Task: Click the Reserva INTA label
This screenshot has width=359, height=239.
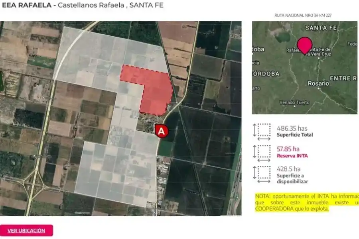Action: (x=292, y=156)
